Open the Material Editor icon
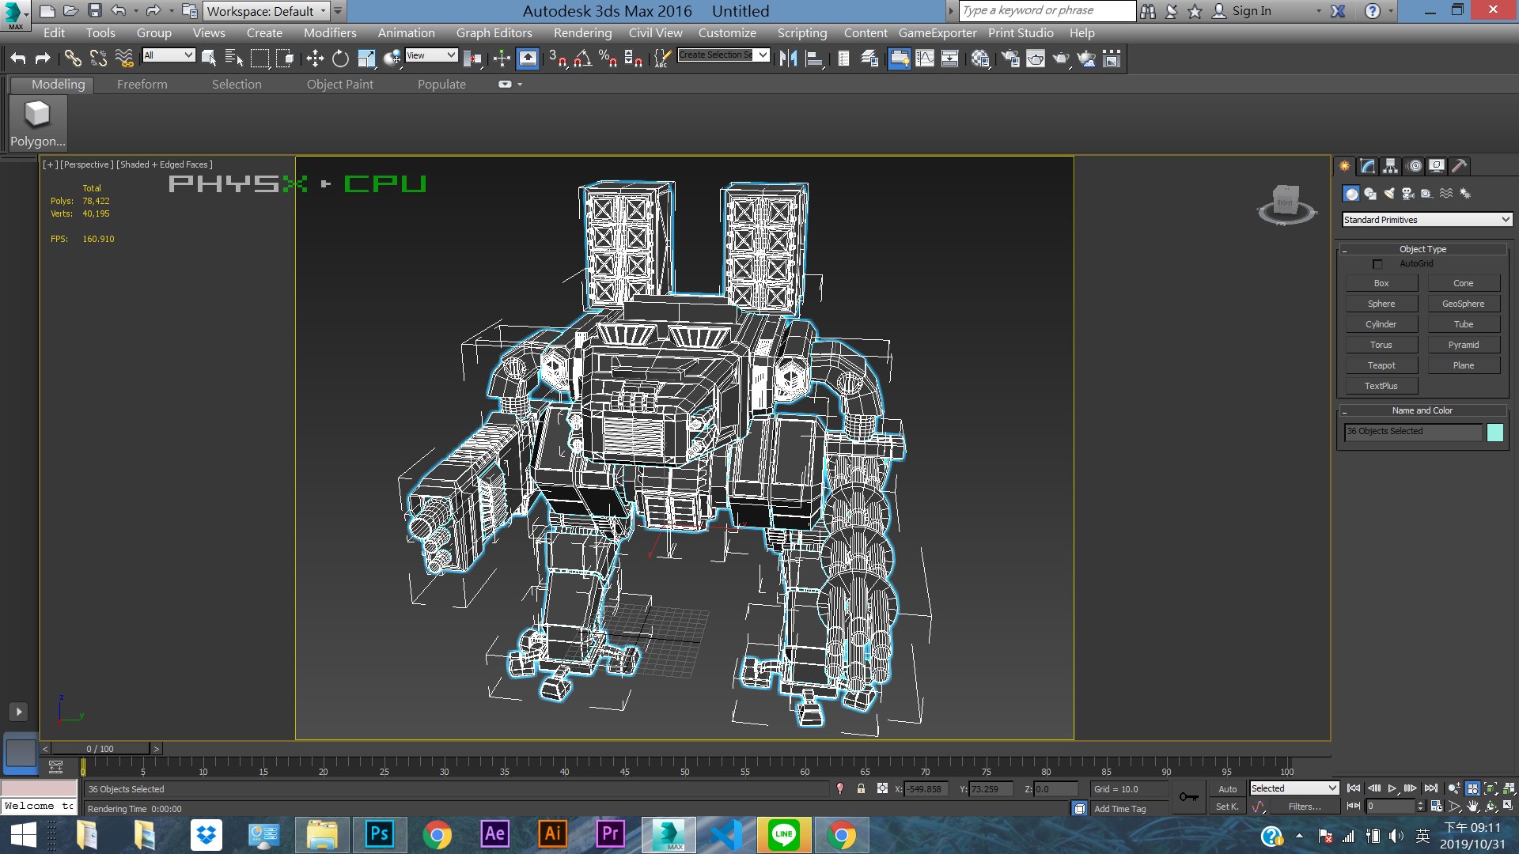 tap(981, 58)
